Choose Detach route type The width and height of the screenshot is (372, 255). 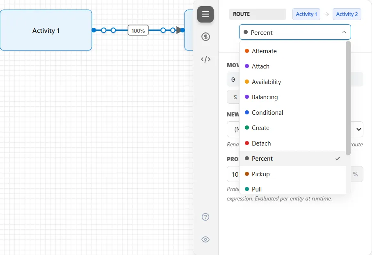coord(292,143)
